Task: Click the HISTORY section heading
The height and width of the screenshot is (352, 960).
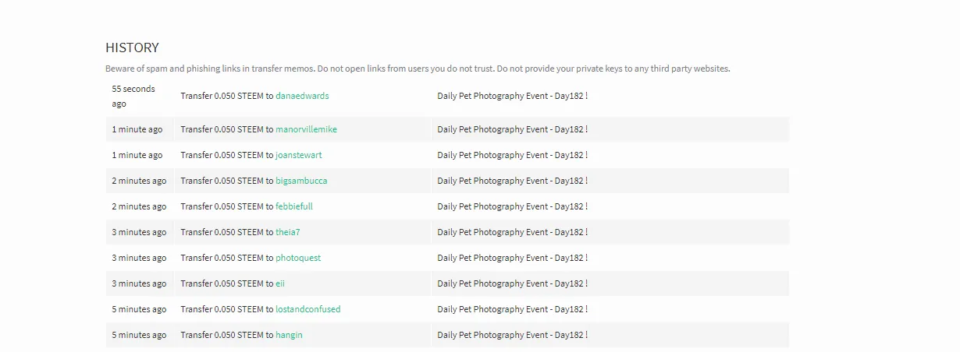Action: [132, 48]
